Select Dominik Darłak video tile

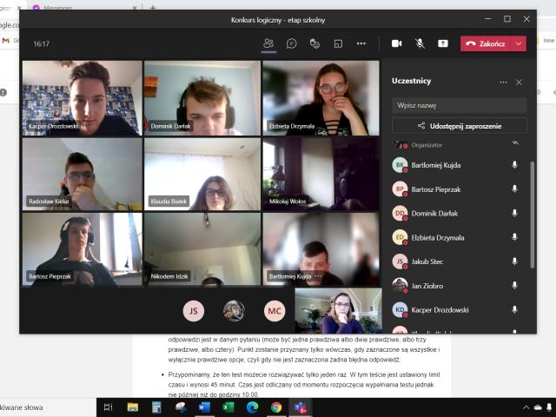[202, 98]
